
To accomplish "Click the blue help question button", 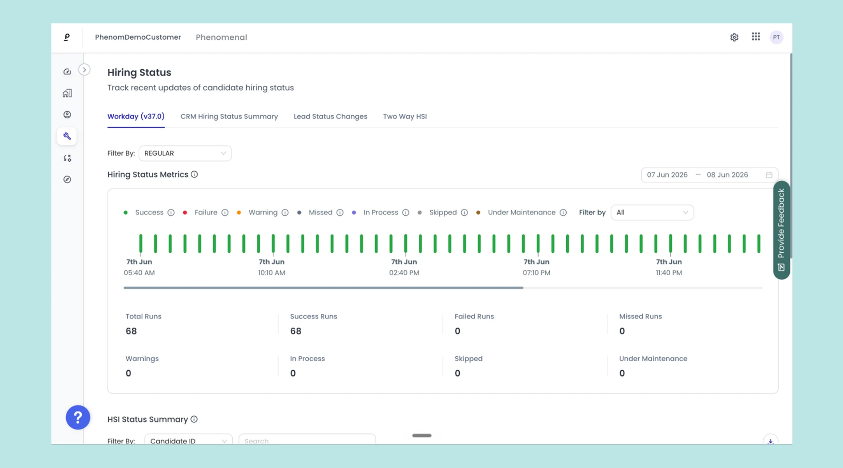I will point(78,417).
